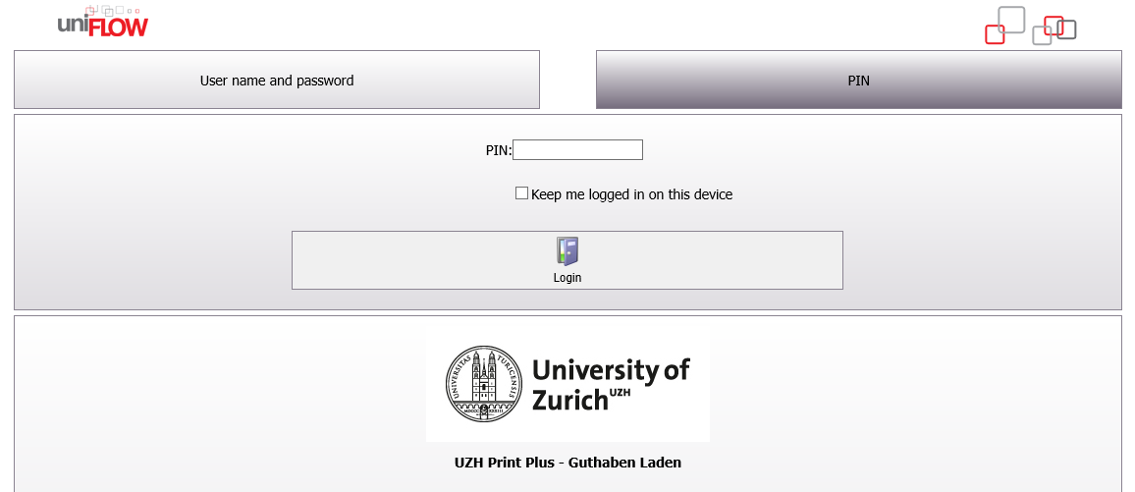Image resolution: width=1135 pixels, height=492 pixels.
Task: Click the small light-gray square below the right red square
Action: [x=1041, y=36]
